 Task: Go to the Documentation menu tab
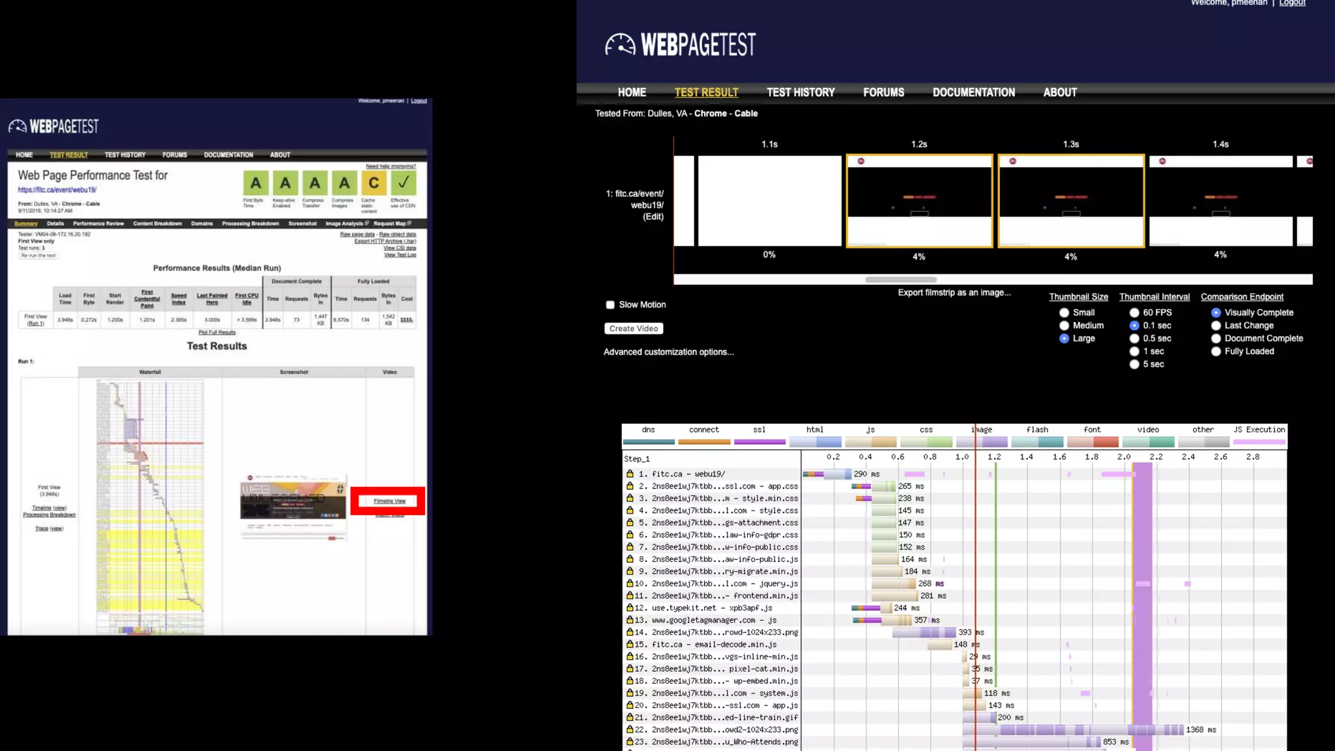[x=973, y=93]
